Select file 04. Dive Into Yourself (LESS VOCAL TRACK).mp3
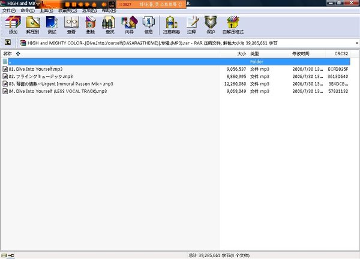Screen dimensions: 360x259 click(176, 91)
